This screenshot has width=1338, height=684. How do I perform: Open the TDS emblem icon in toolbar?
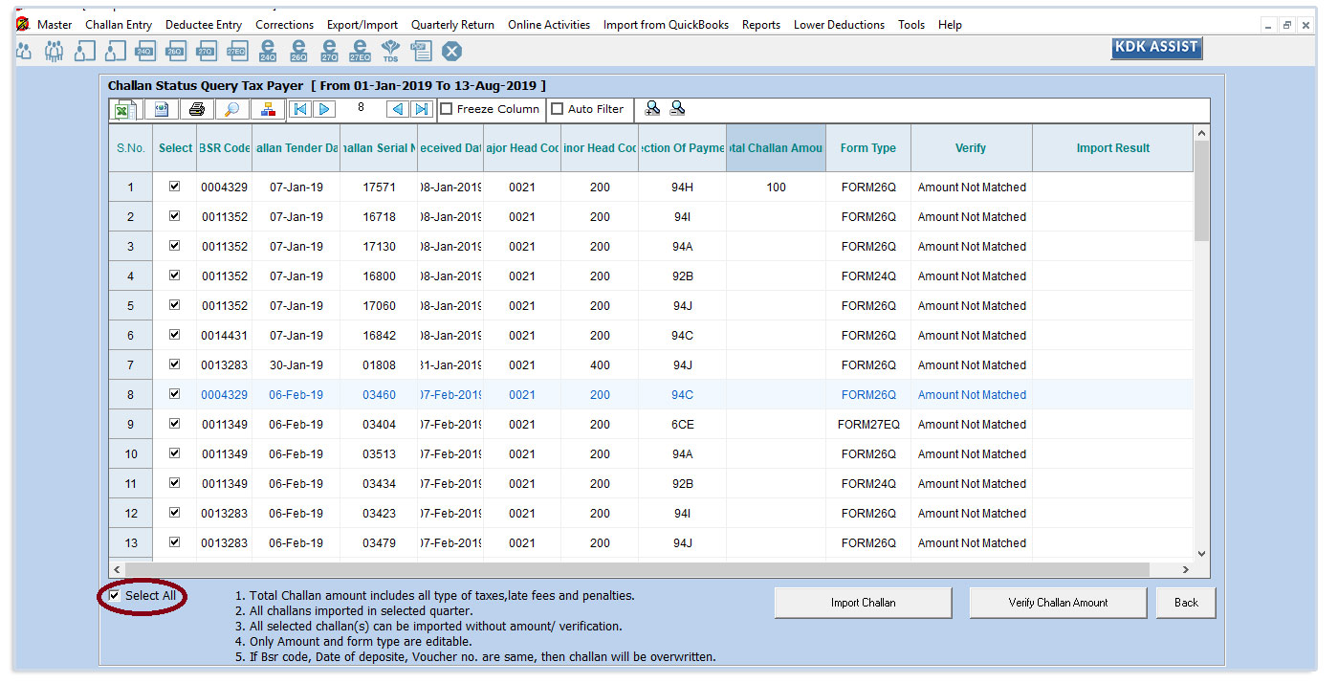[390, 51]
